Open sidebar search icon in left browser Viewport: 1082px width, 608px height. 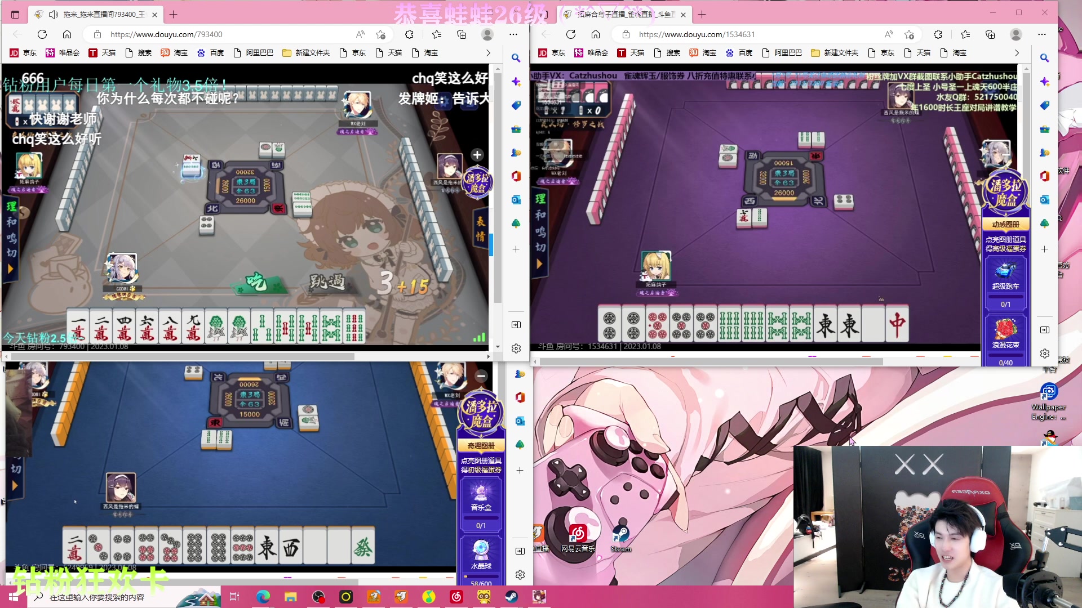(x=516, y=58)
